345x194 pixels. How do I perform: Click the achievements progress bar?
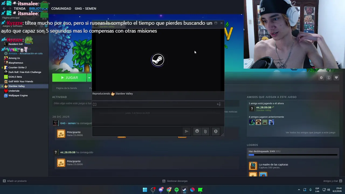tap(293, 155)
